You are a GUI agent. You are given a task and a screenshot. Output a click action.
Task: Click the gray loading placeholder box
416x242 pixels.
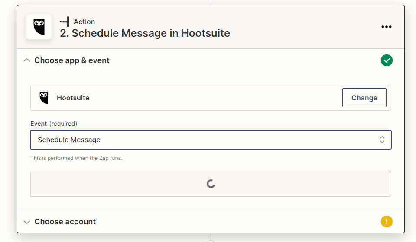click(130, 184)
